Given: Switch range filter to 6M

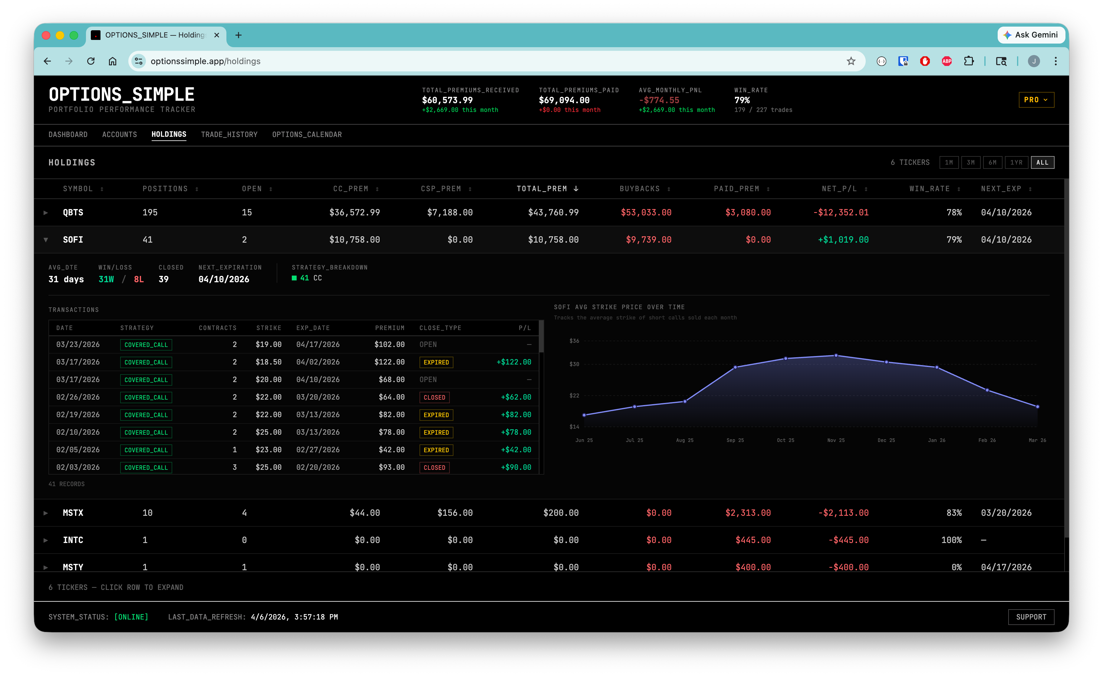Looking at the screenshot, I should tap(992, 162).
